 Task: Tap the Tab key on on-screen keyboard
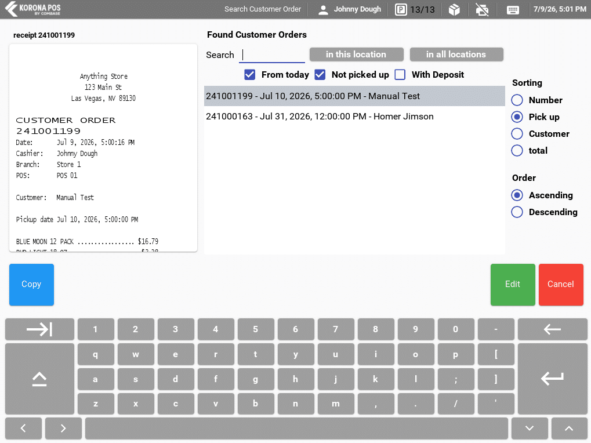pyautogui.click(x=39, y=329)
